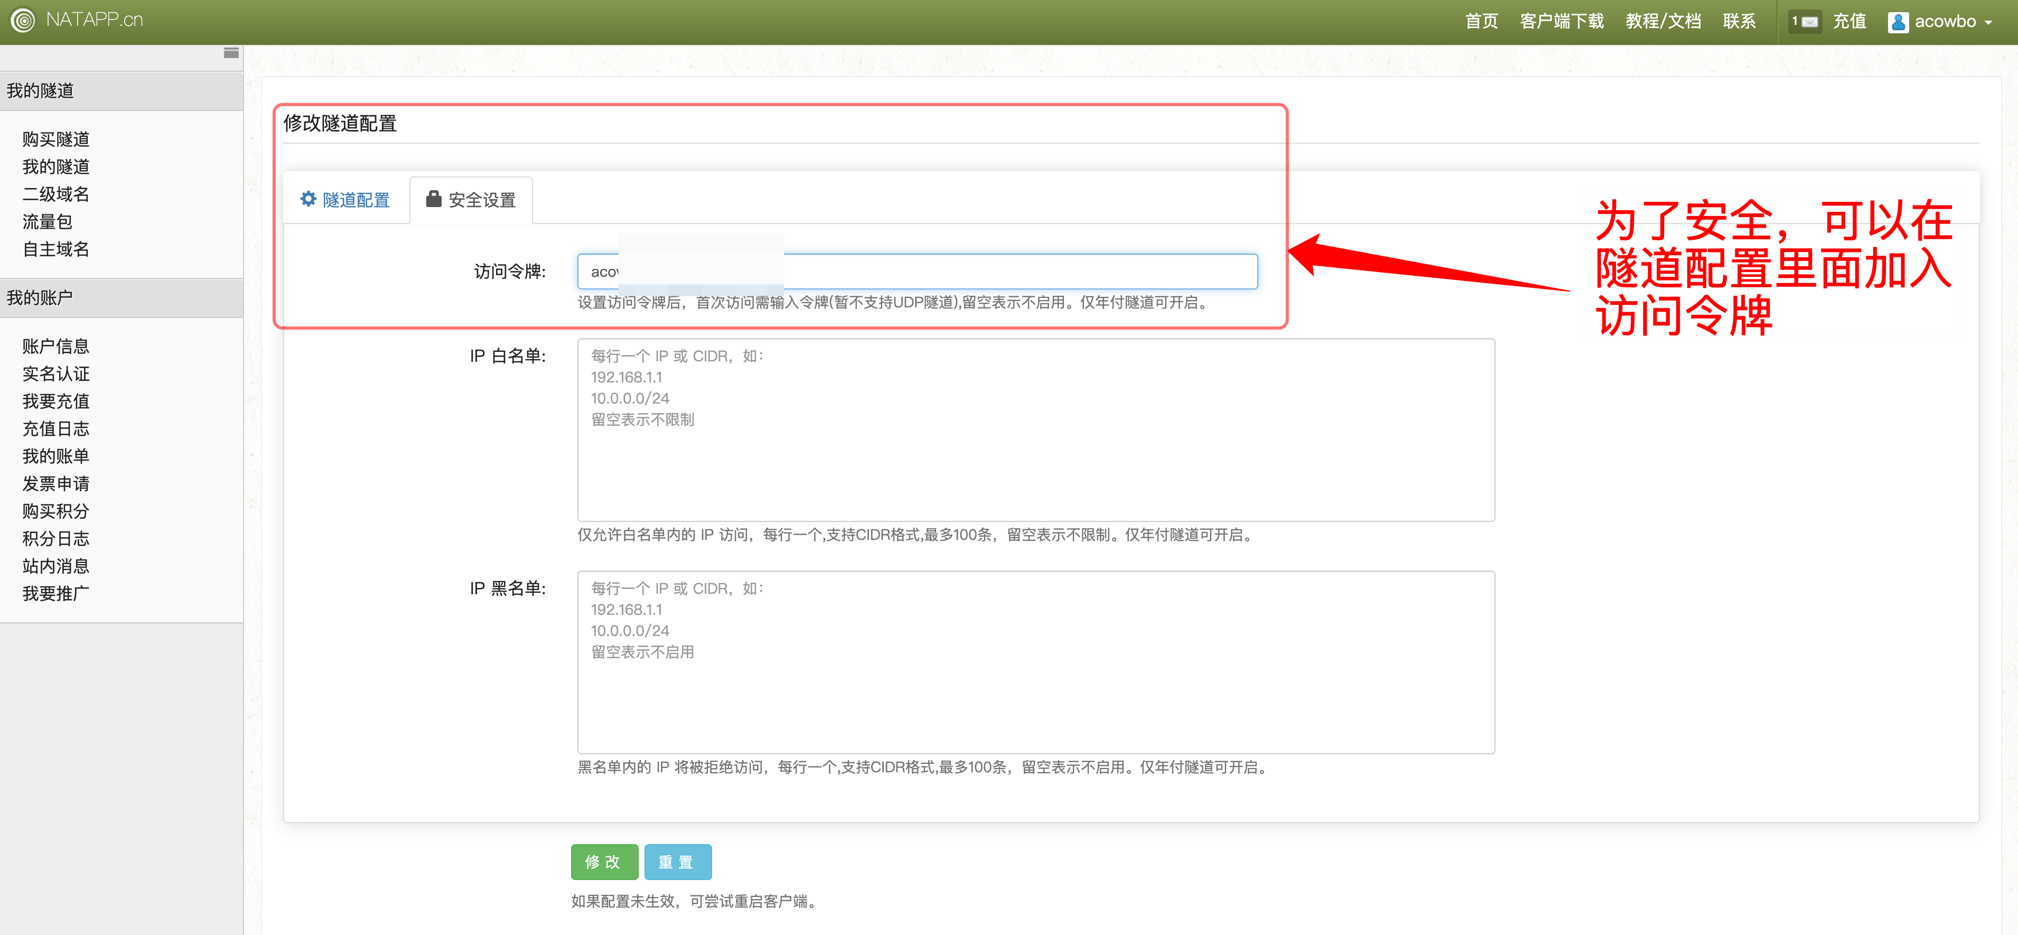Focus the 访问令牌 input field
The image size is (2018, 935).
(x=917, y=271)
